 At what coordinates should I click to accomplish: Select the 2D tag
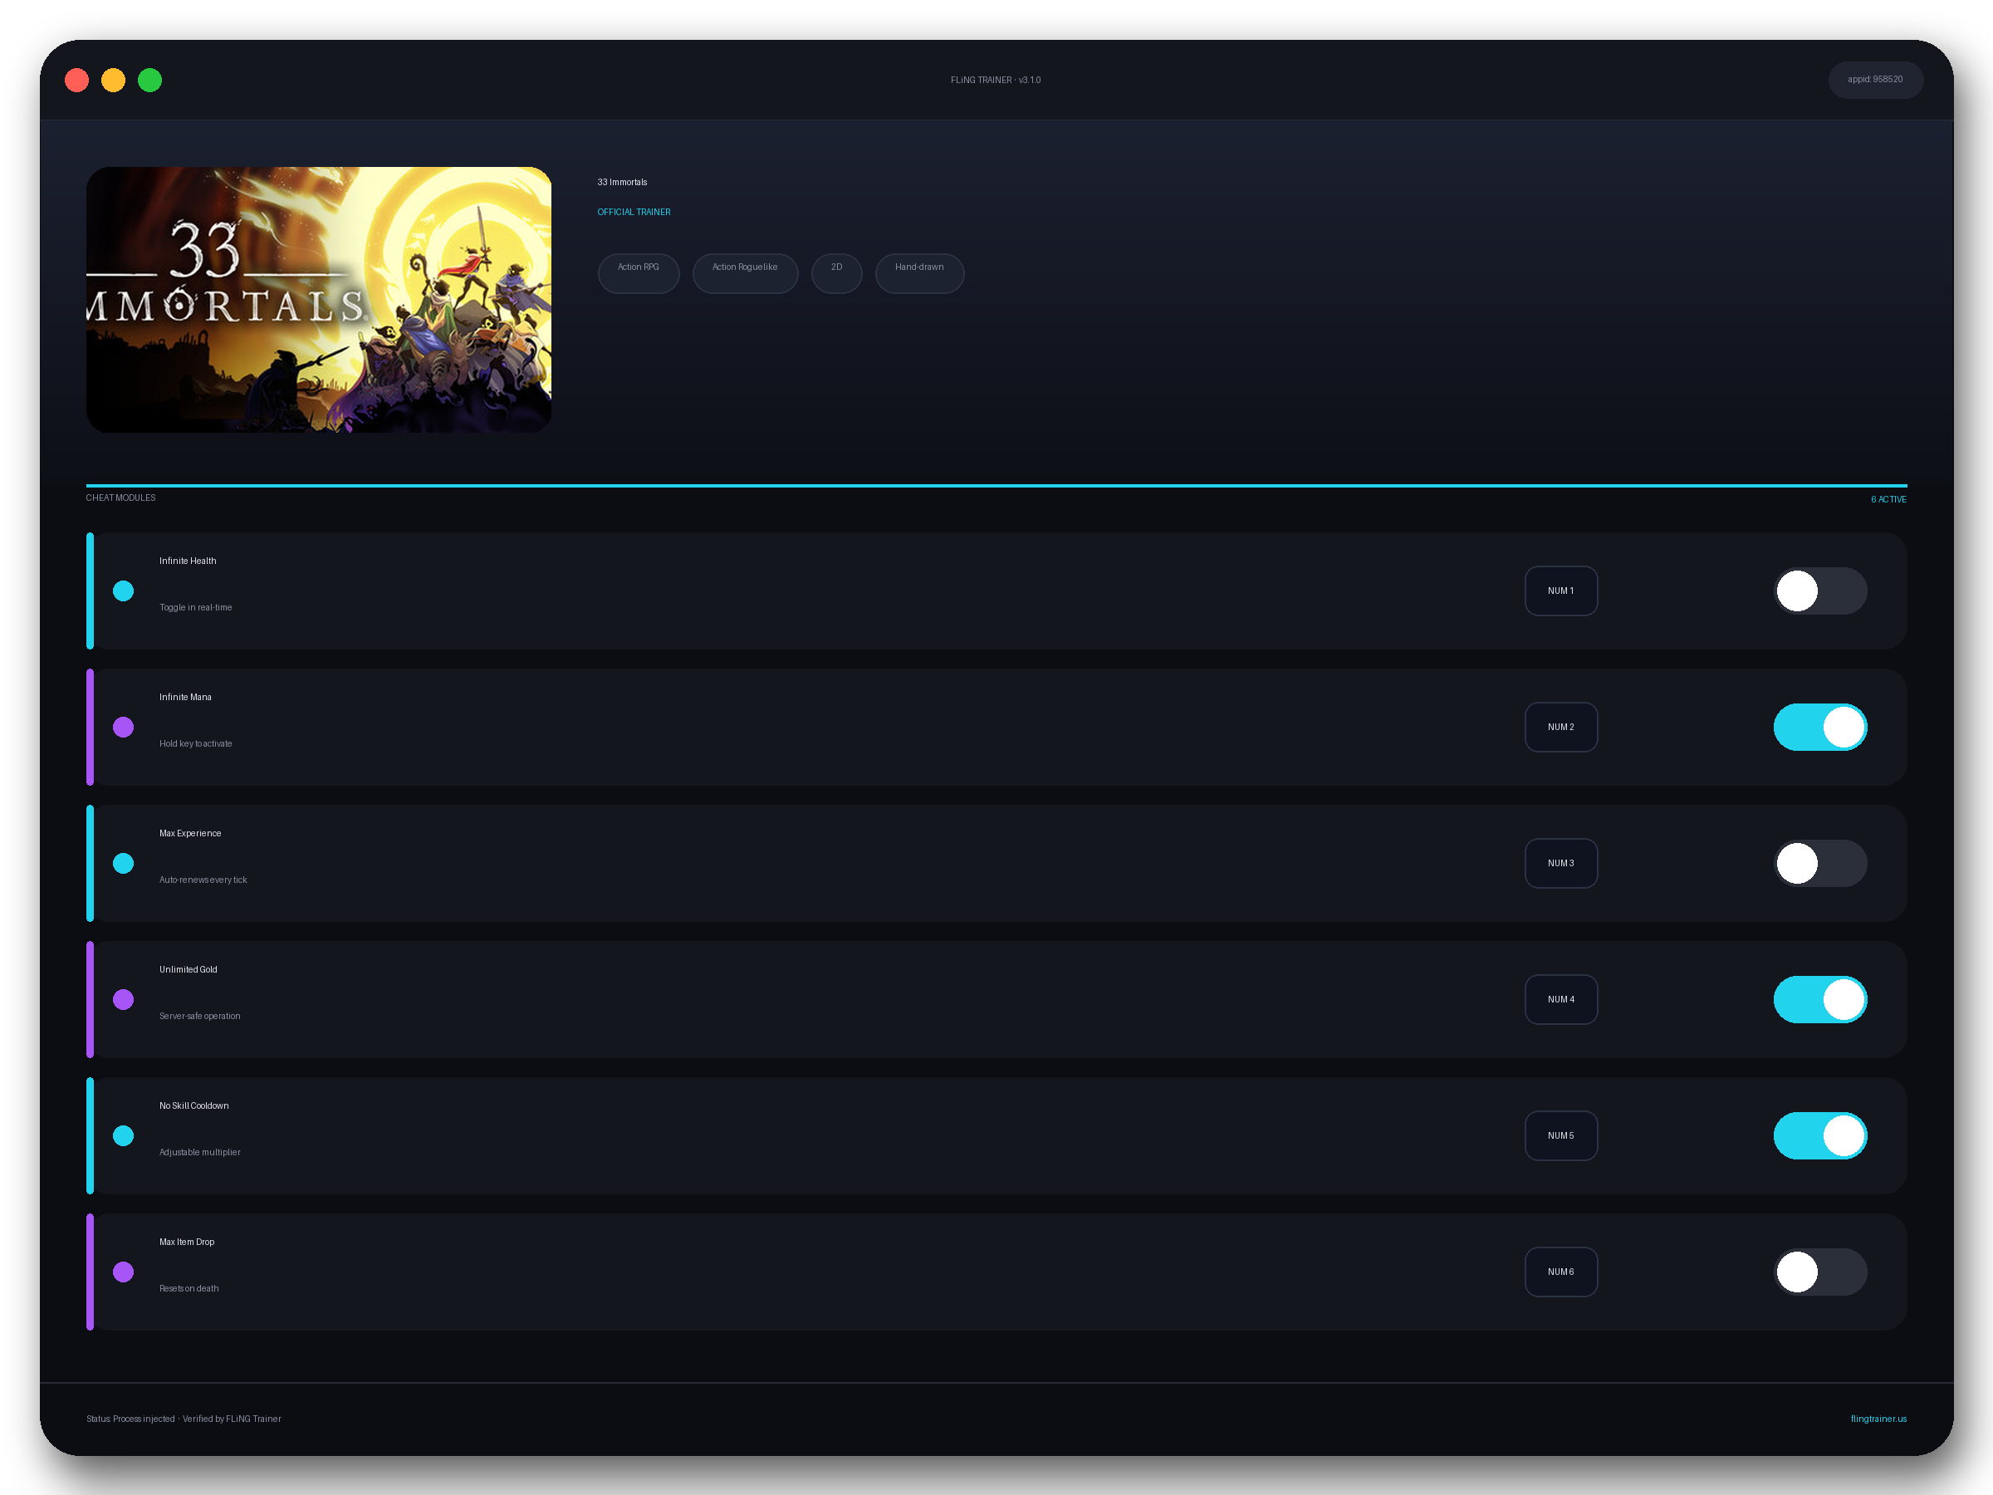[x=836, y=273]
